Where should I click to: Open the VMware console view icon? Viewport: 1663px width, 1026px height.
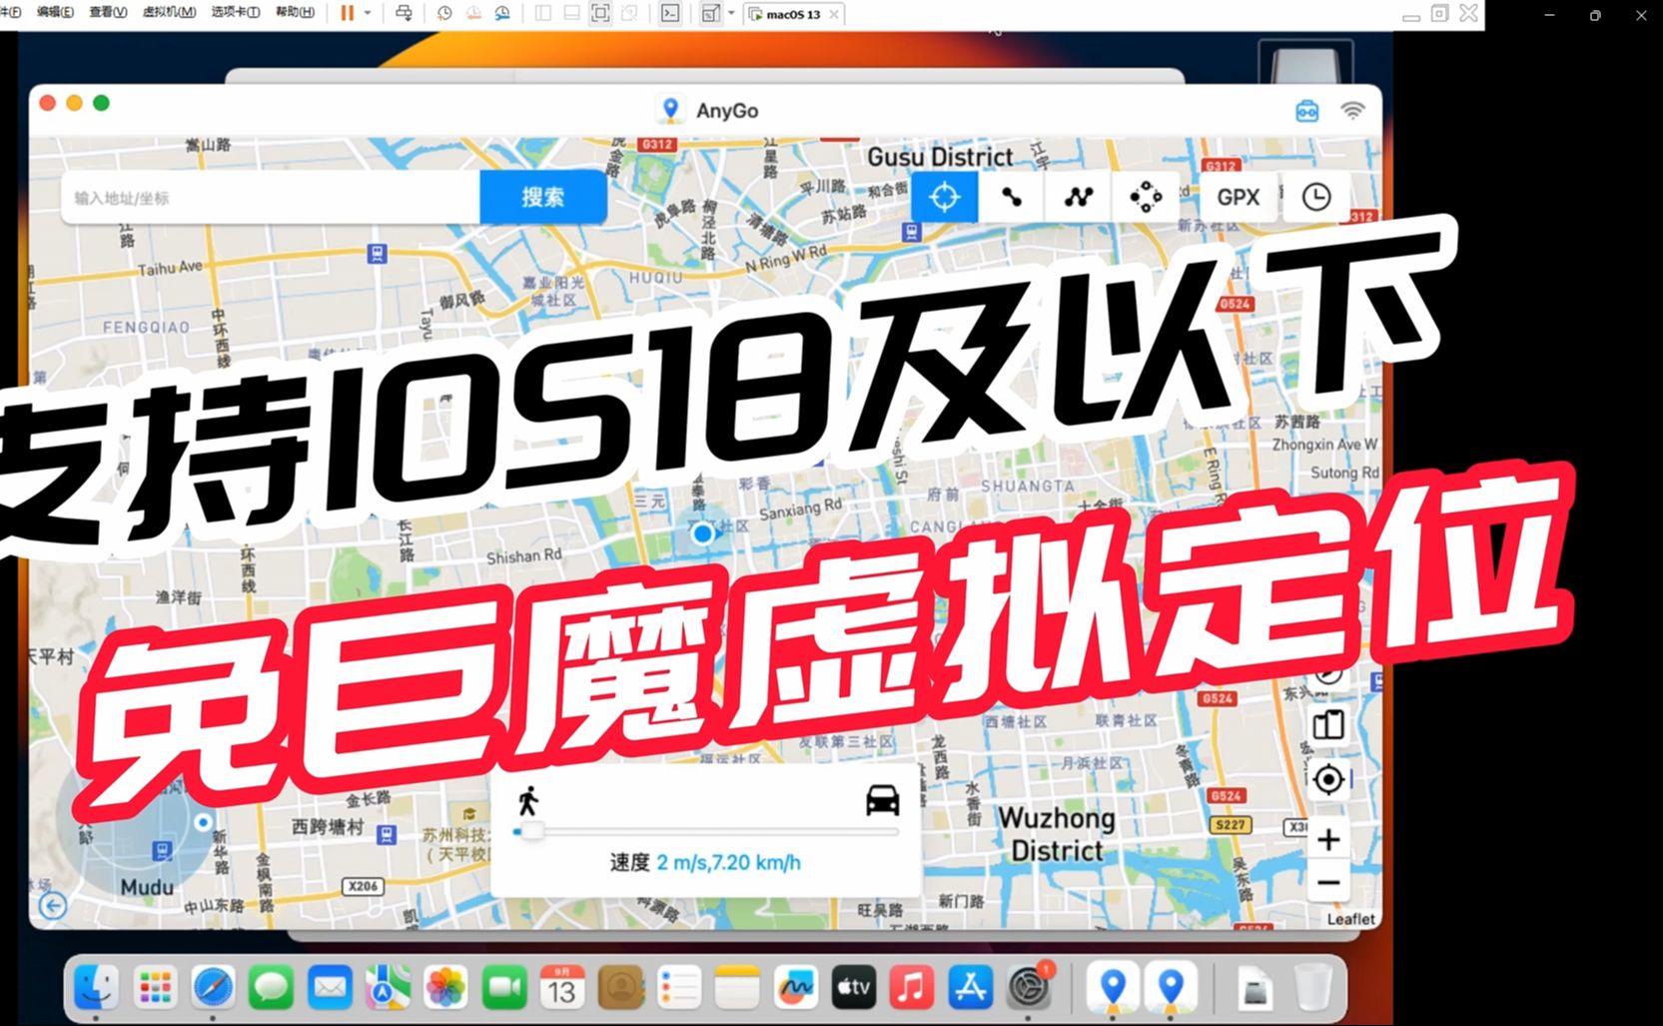tap(670, 13)
